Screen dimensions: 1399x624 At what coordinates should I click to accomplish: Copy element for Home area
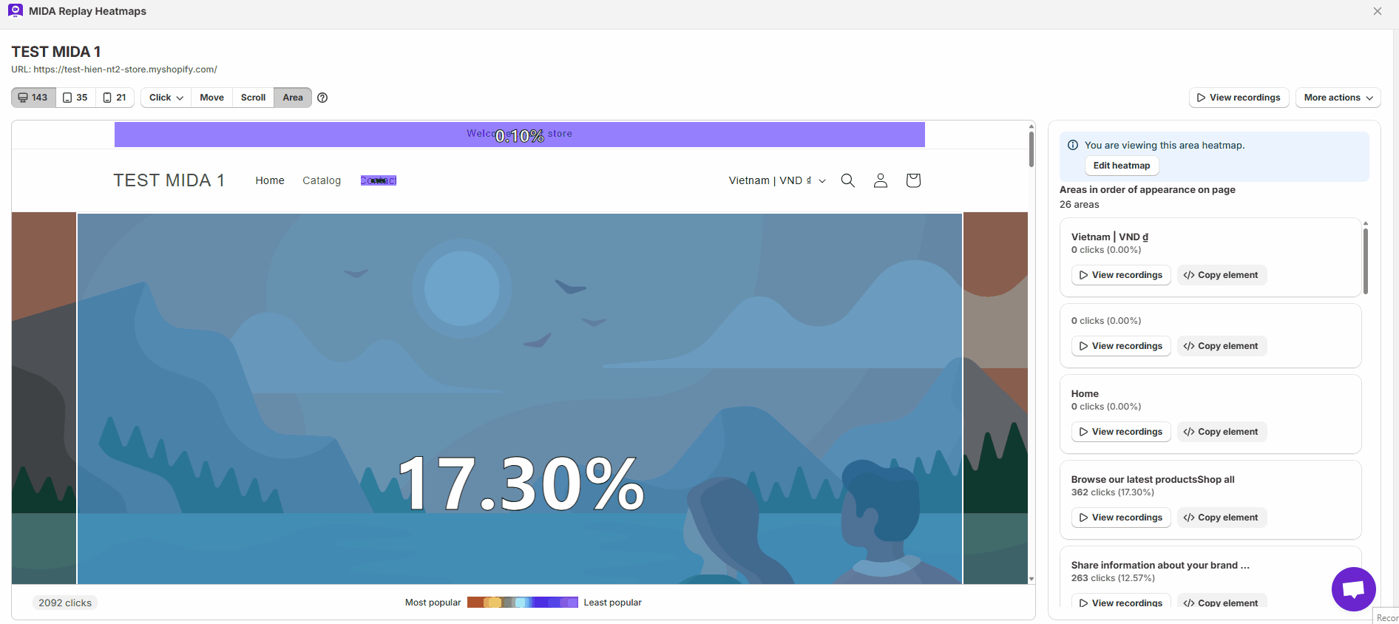point(1222,432)
